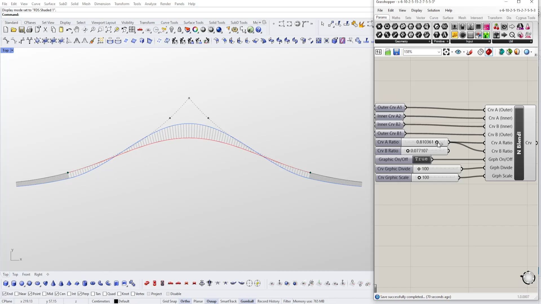Viewport: 541px width, 304px height.
Task: Click the Grasshopper zoom extents frame icon
Action: pos(446,52)
